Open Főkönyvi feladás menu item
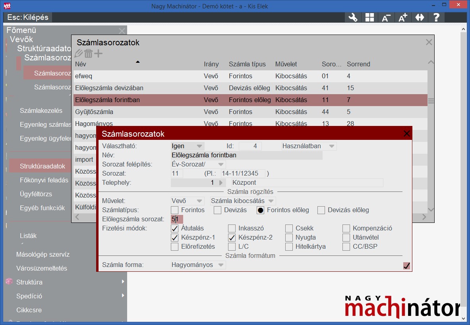 (44, 180)
